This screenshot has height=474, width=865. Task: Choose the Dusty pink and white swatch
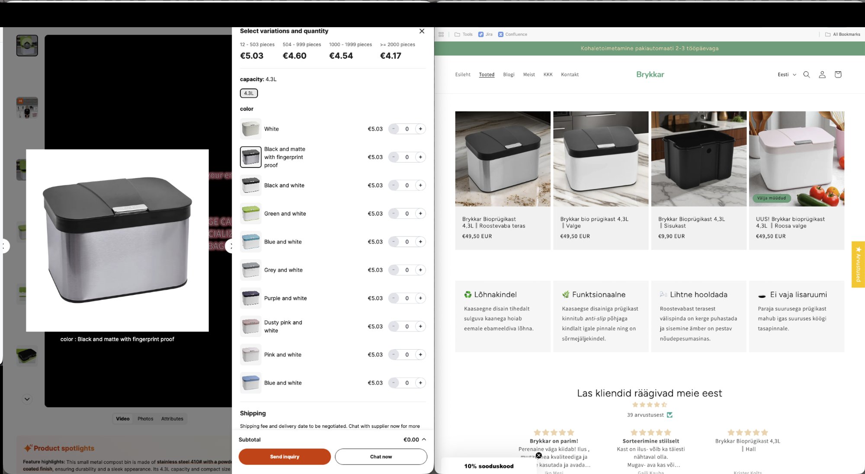click(x=250, y=326)
